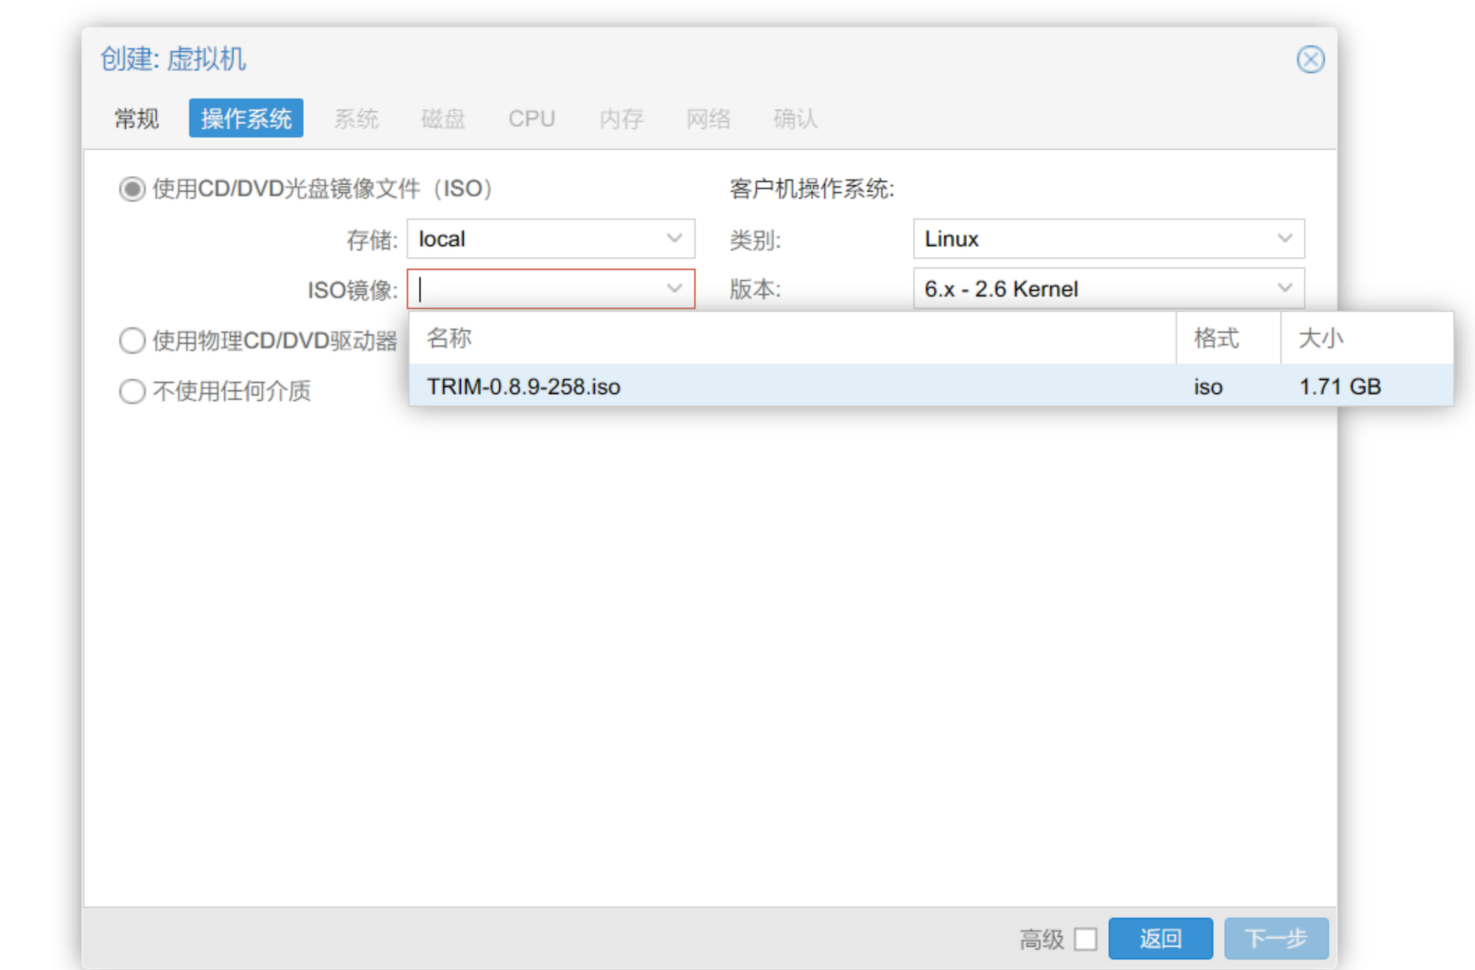This screenshot has height=970, width=1475.
Task: Switch to the CPU tab
Action: pos(531,119)
